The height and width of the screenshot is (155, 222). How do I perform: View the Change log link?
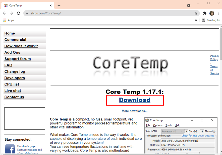pos(15,71)
